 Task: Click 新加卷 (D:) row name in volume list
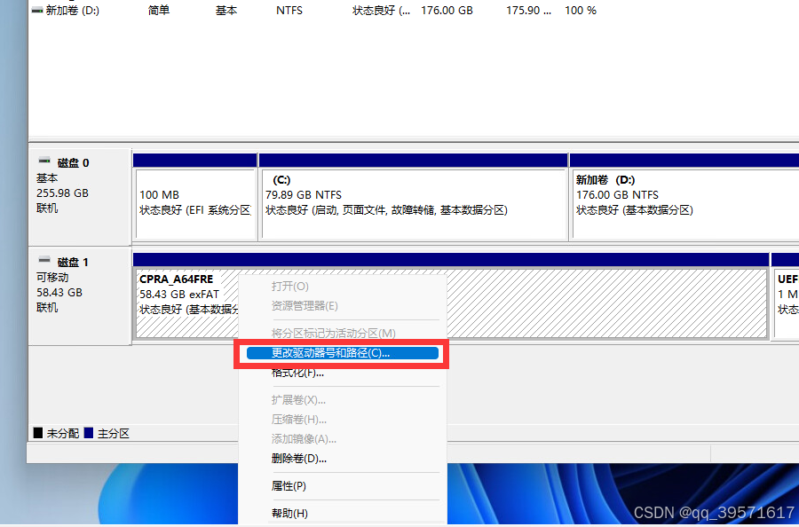[73, 10]
